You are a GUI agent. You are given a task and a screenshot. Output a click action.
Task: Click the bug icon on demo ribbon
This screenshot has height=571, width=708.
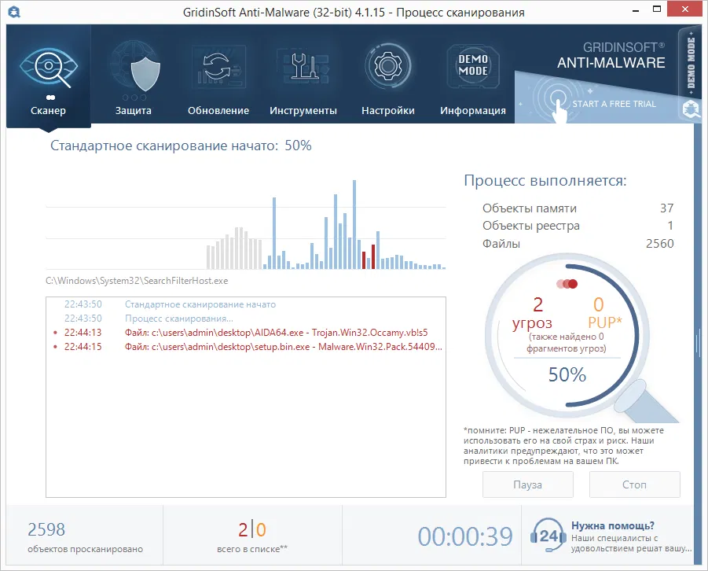pyautogui.click(x=691, y=109)
